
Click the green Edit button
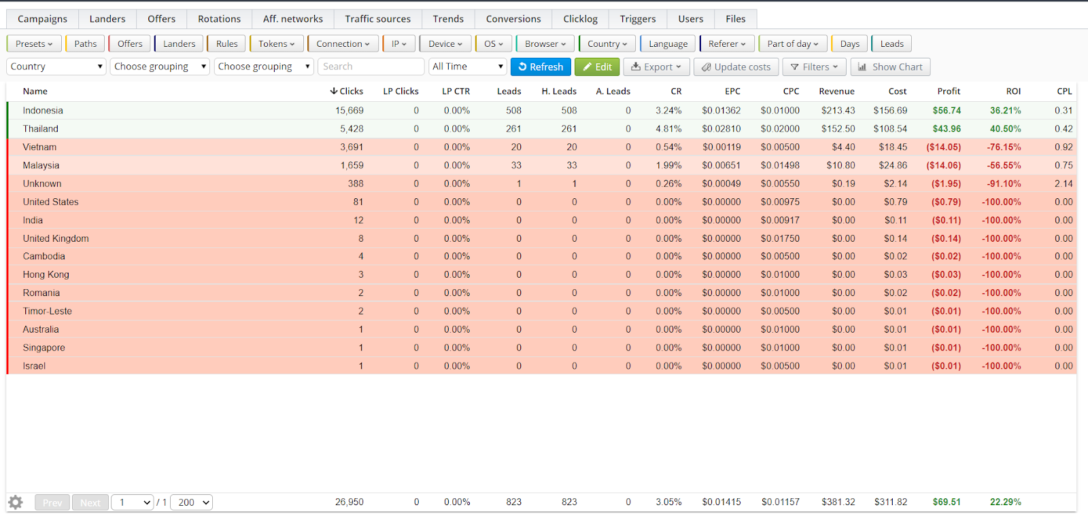pyautogui.click(x=597, y=67)
